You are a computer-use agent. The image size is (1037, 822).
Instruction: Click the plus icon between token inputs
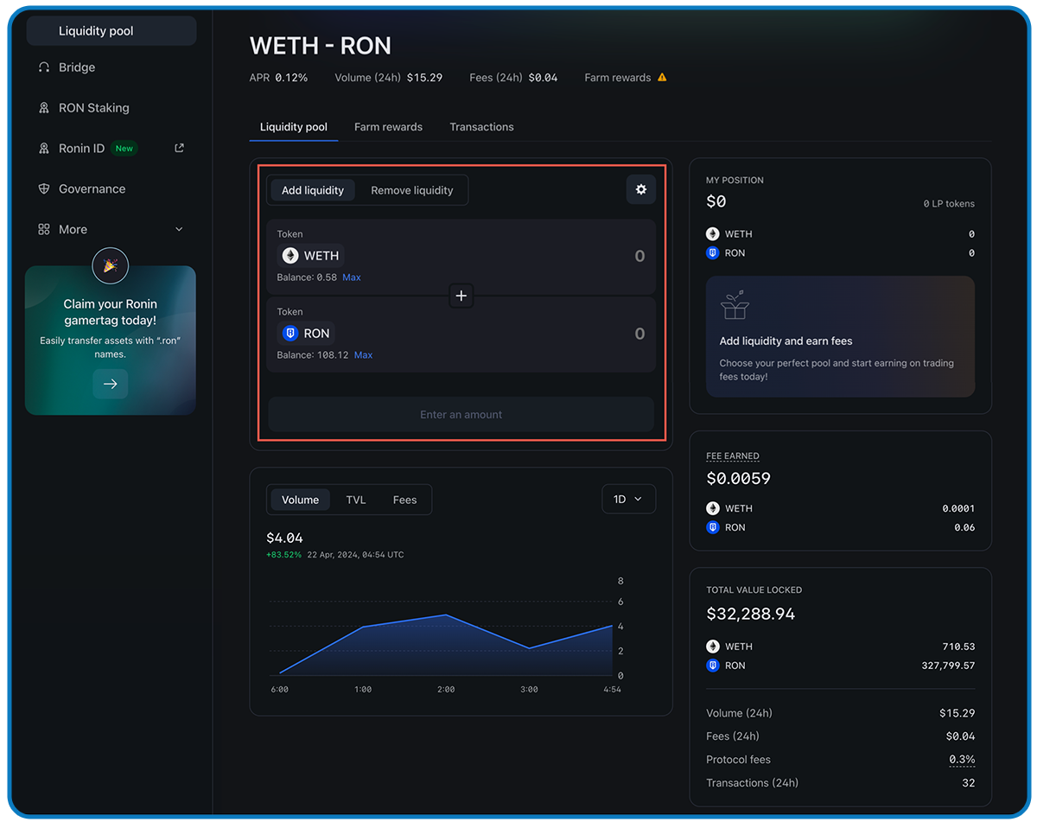(x=461, y=296)
